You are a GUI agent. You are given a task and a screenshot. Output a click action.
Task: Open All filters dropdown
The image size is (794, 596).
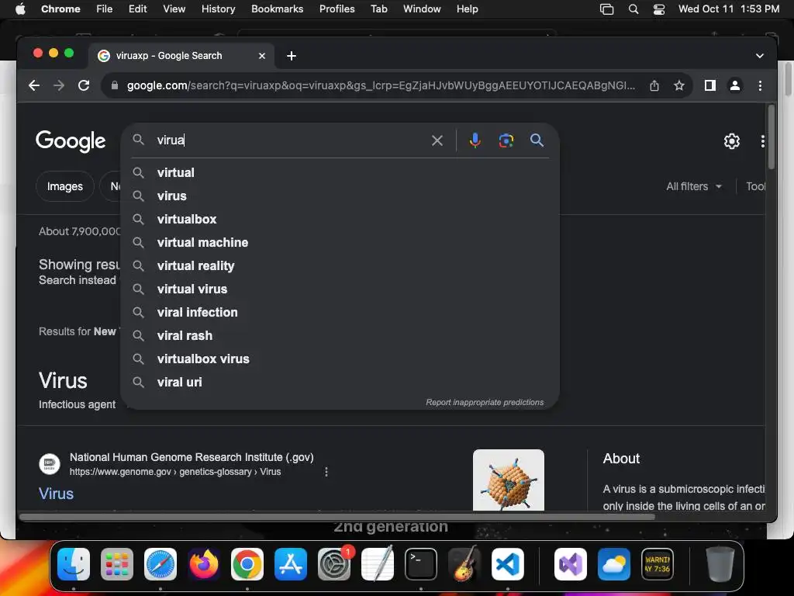coord(694,186)
